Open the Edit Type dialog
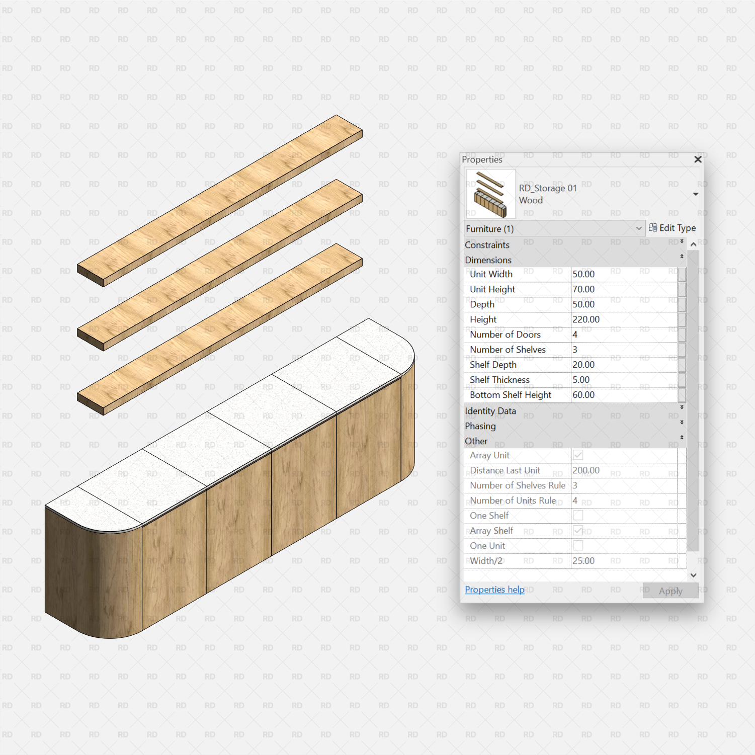Image resolution: width=755 pixels, height=755 pixels. 673,227
